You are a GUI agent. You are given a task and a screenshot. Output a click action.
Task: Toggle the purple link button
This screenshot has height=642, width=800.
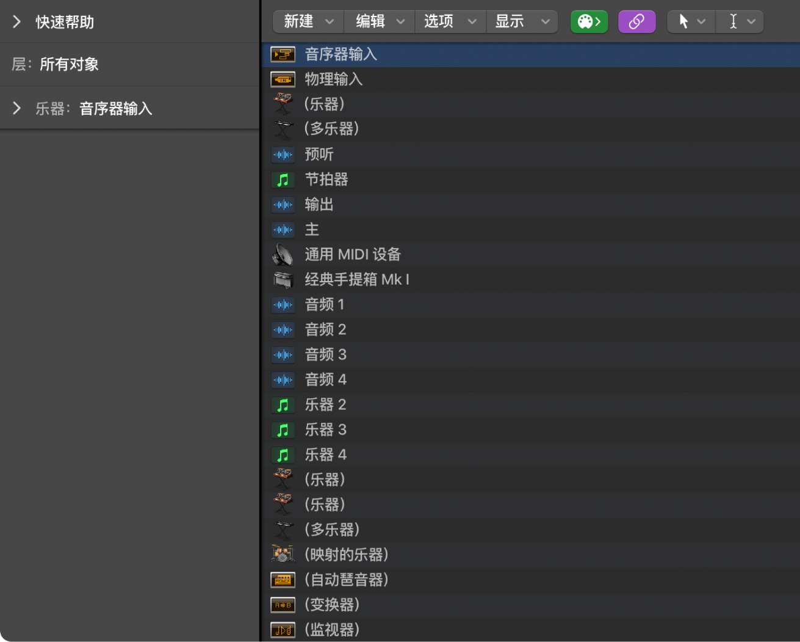(636, 21)
